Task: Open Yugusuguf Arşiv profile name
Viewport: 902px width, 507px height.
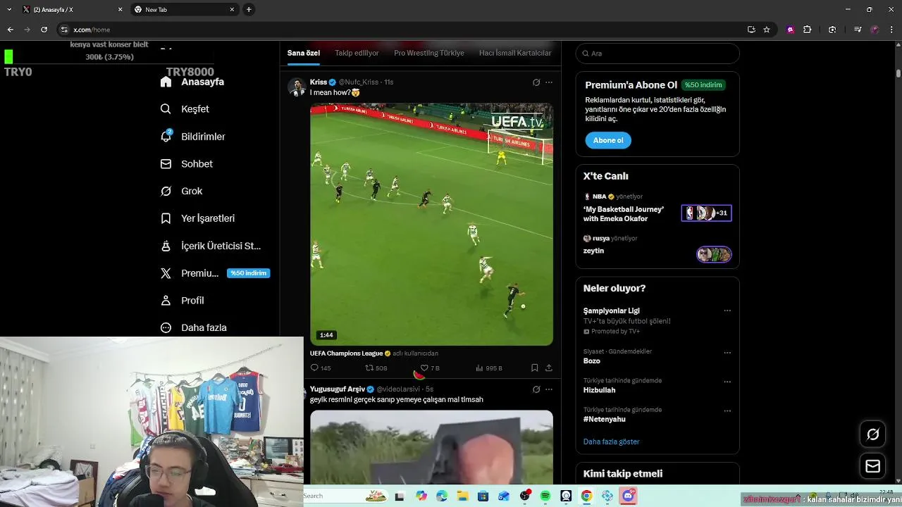Action: coord(338,389)
